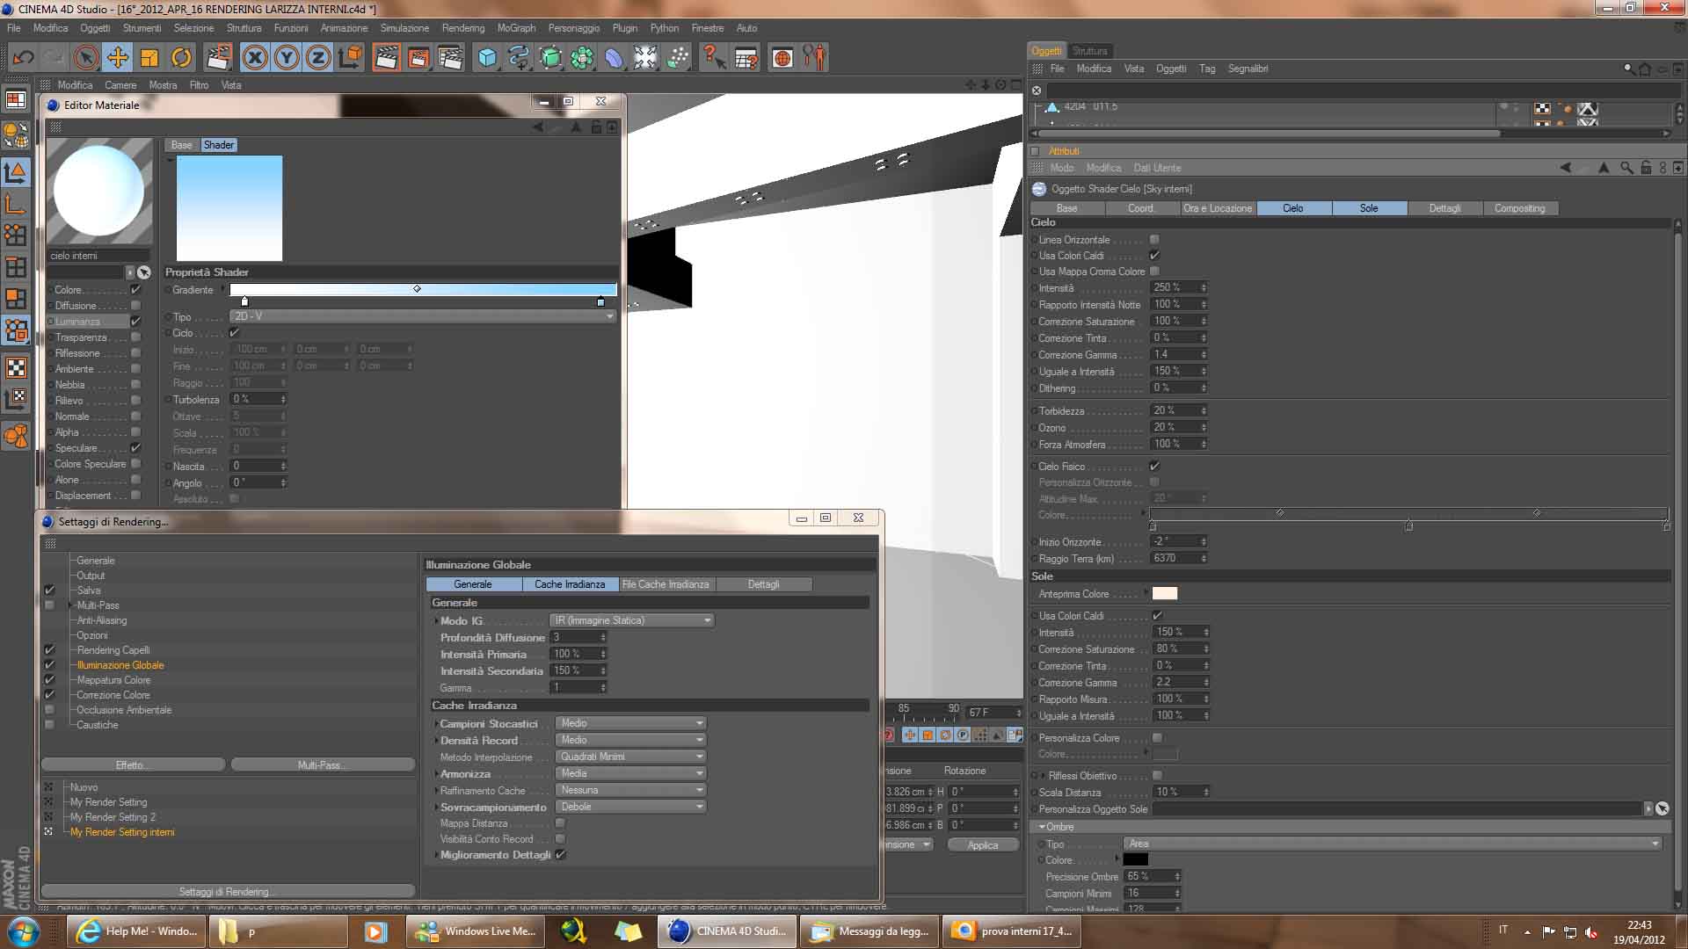Open the MoGraph menu
The width and height of the screenshot is (1688, 949).
pyautogui.click(x=515, y=28)
